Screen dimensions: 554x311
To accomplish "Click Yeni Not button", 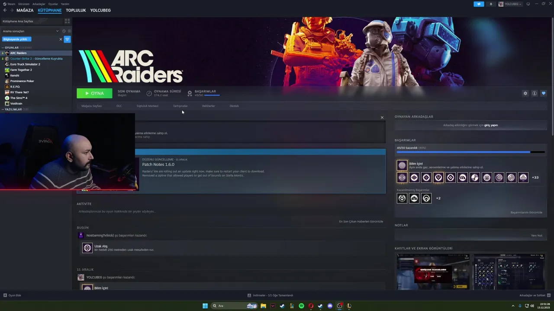I will click(x=537, y=235).
